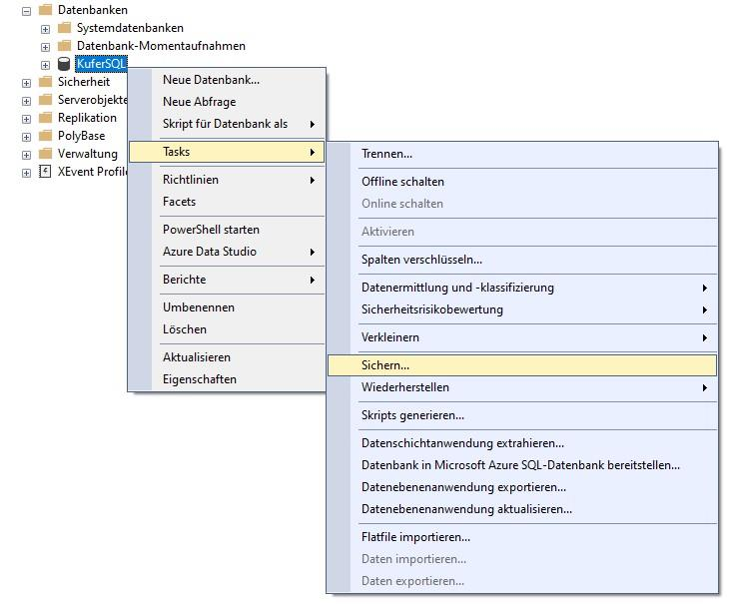Expand the Datenbank-Momentaufnahmen node
The image size is (731, 604).
(x=45, y=47)
